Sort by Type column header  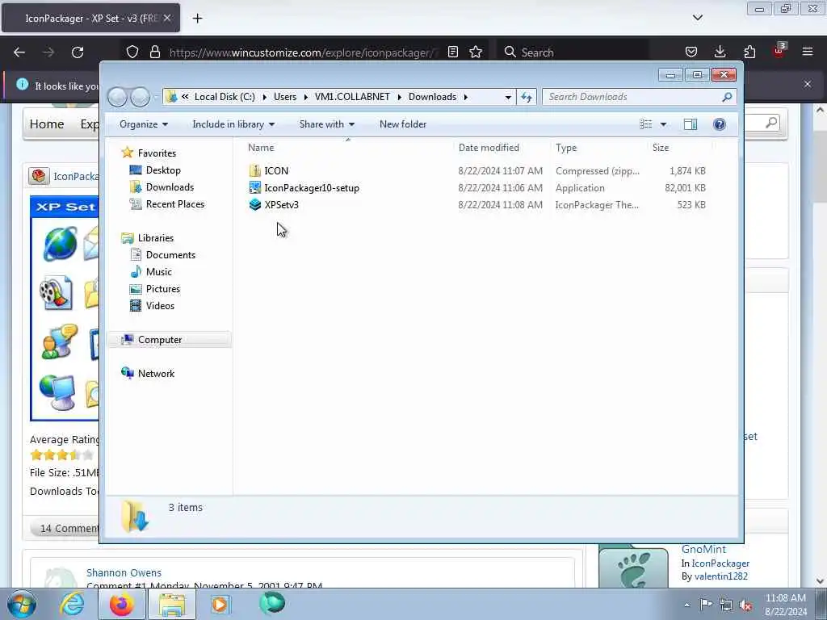coord(598,148)
